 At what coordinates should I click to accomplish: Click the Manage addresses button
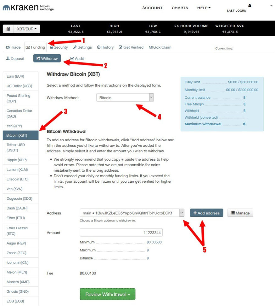coord(240,213)
